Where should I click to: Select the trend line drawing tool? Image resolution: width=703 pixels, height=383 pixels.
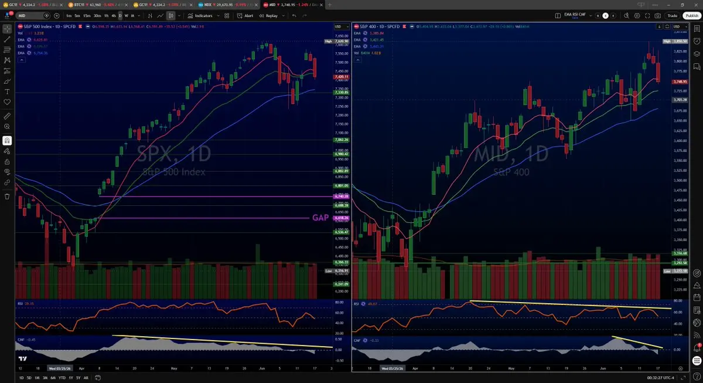coord(7,39)
